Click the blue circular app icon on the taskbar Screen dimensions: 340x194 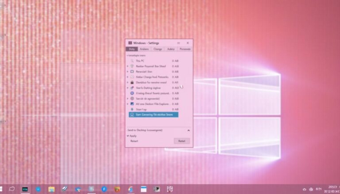click(x=38, y=189)
